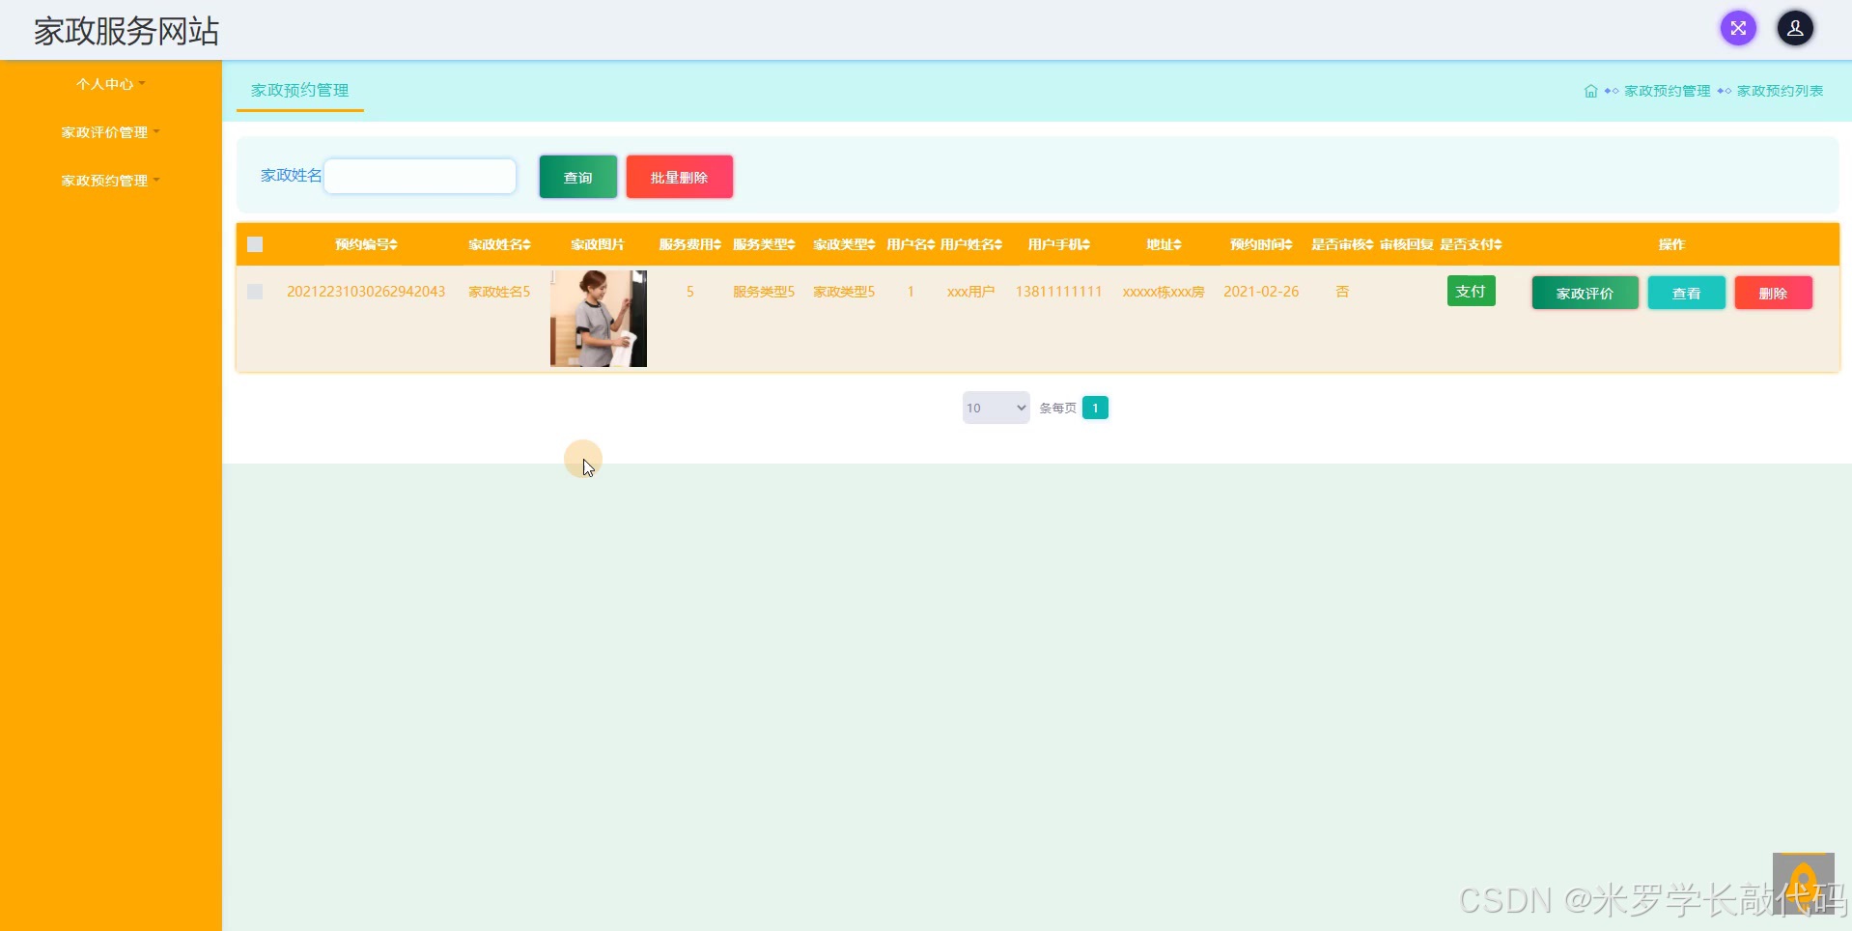
Task: Toggle the select-all checkbox in table header
Action: tap(255, 244)
